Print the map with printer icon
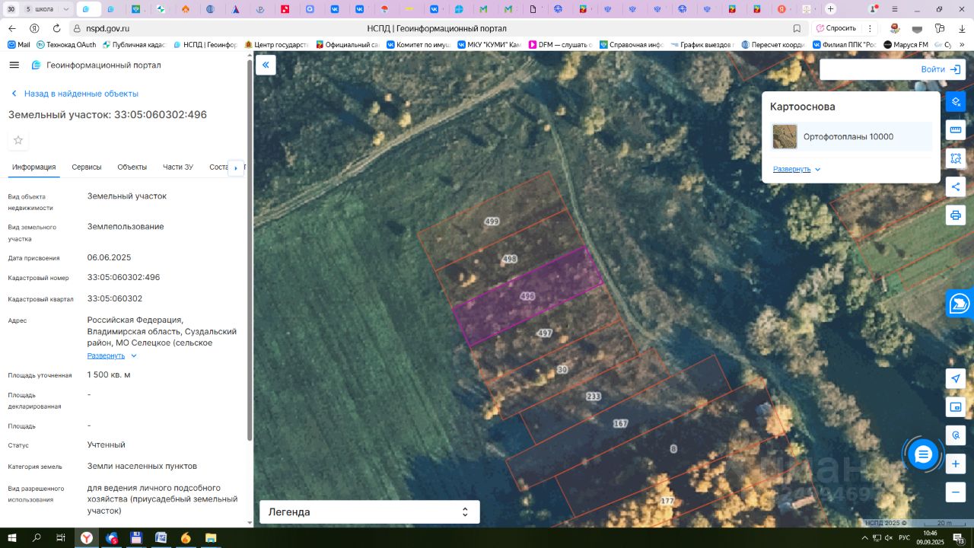The height and width of the screenshot is (548, 974). pos(956,215)
